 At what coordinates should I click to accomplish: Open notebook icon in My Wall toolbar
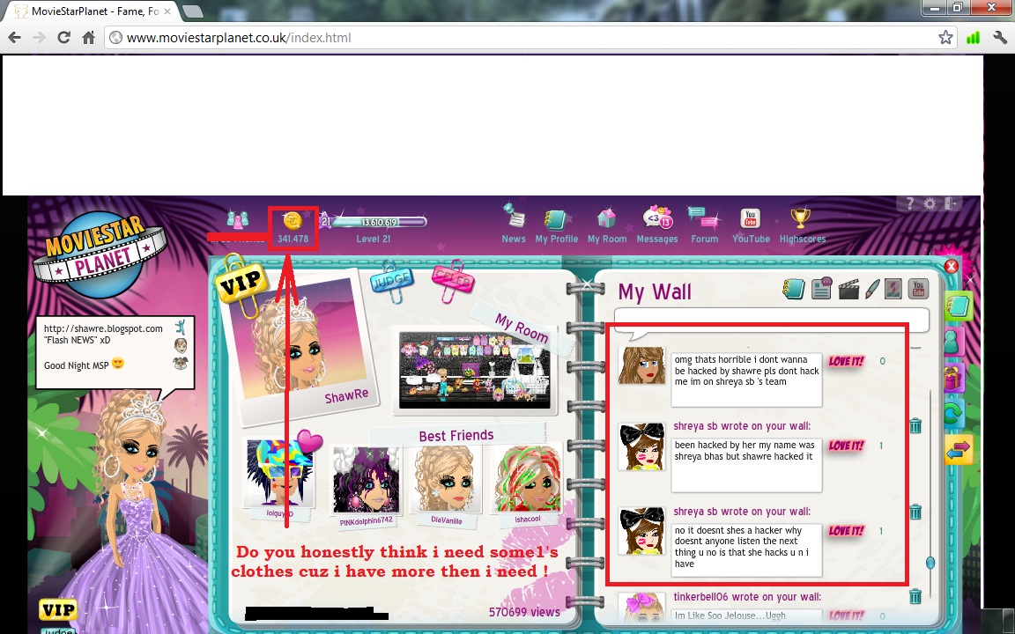pyautogui.click(x=794, y=289)
